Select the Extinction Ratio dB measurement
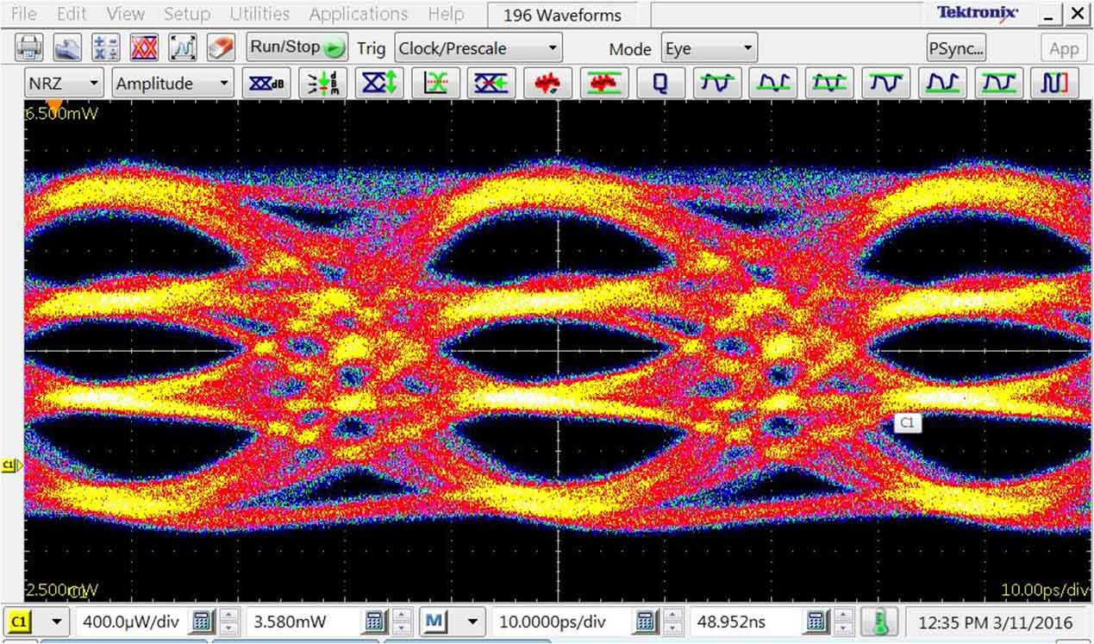 [x=266, y=83]
